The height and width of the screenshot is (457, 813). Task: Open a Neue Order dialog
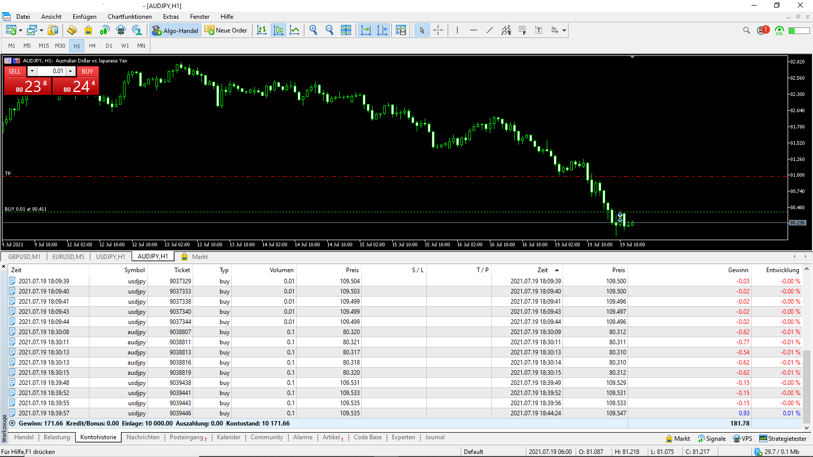pyautogui.click(x=226, y=30)
